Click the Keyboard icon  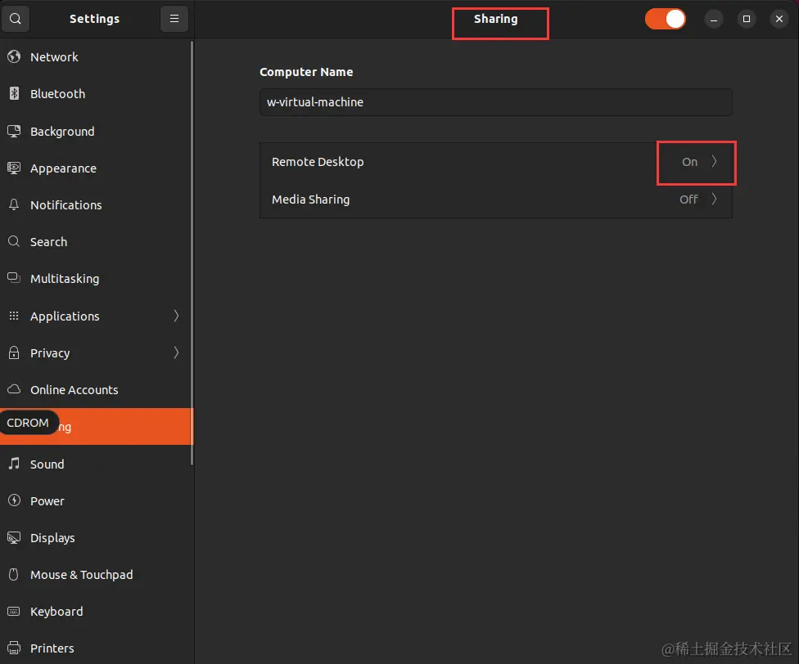click(x=14, y=611)
